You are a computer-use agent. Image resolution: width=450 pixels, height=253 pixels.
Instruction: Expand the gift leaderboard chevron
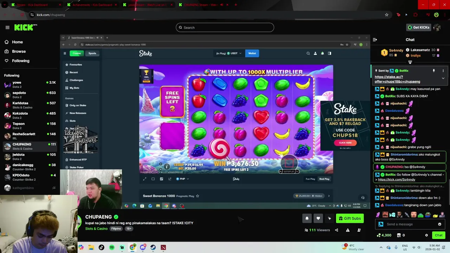(x=410, y=62)
